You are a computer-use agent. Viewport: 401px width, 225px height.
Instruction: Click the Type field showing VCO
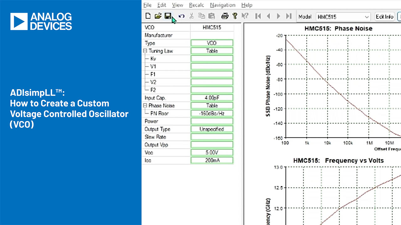tap(212, 43)
